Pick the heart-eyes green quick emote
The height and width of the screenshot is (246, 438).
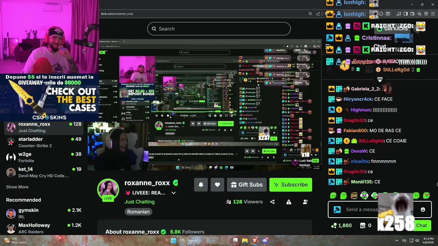point(426,195)
